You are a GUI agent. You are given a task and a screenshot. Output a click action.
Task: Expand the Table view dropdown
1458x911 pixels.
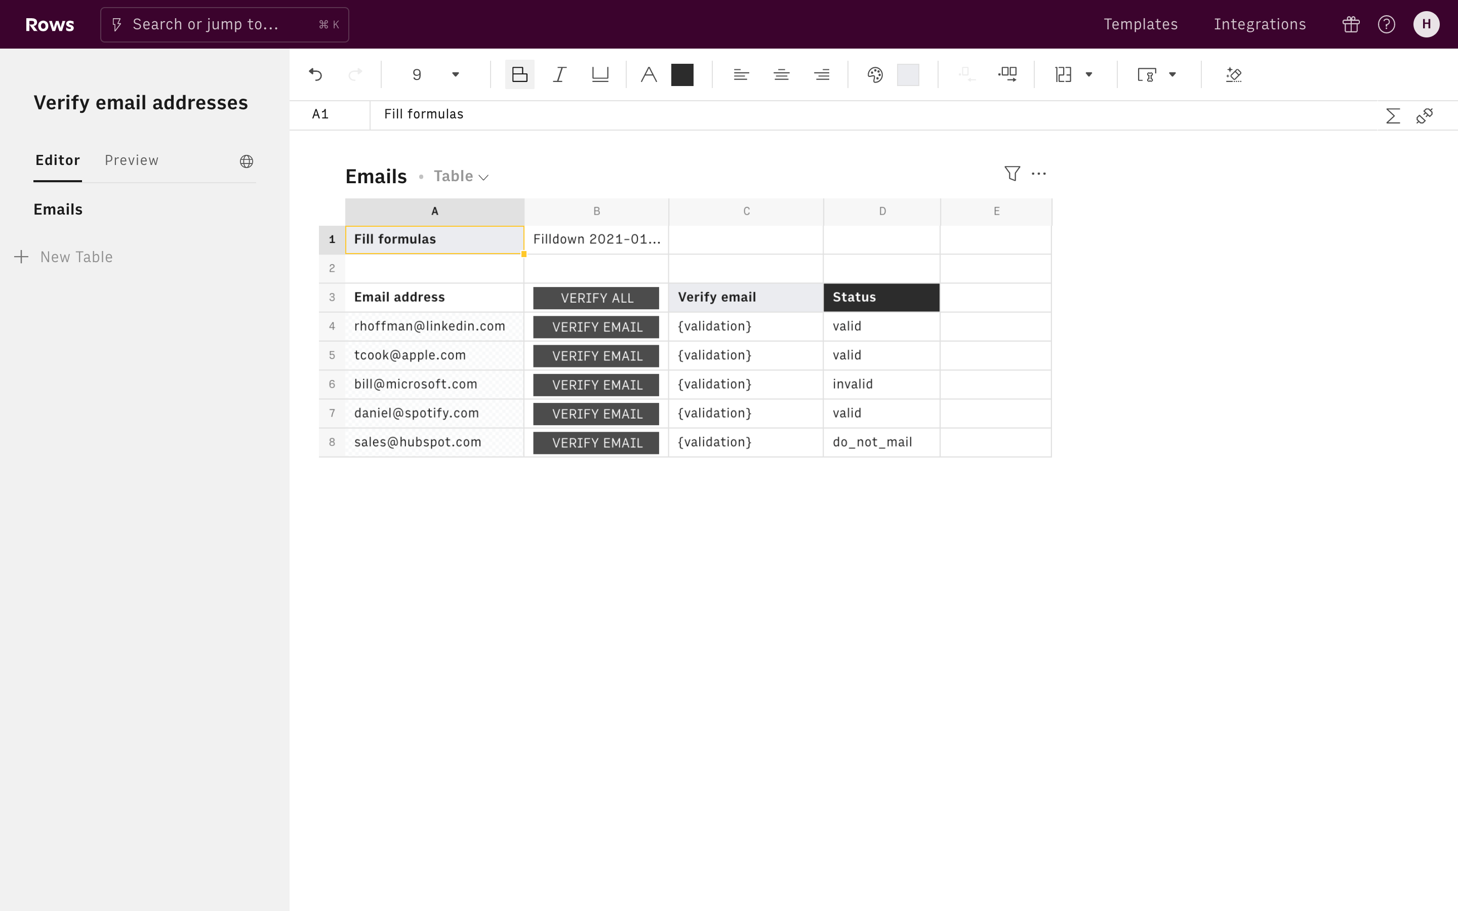[462, 177]
